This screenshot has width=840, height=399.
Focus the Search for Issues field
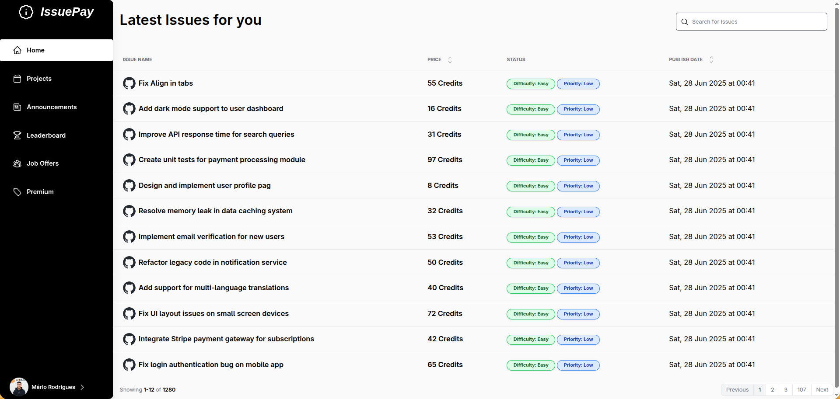(x=758, y=22)
